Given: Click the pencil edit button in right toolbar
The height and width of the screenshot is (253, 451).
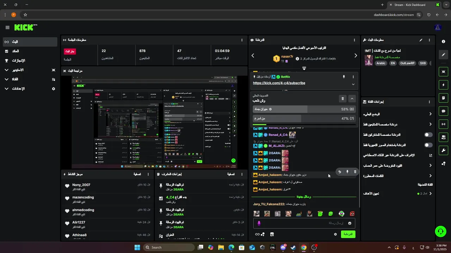Looking at the screenshot, I should [443, 55].
